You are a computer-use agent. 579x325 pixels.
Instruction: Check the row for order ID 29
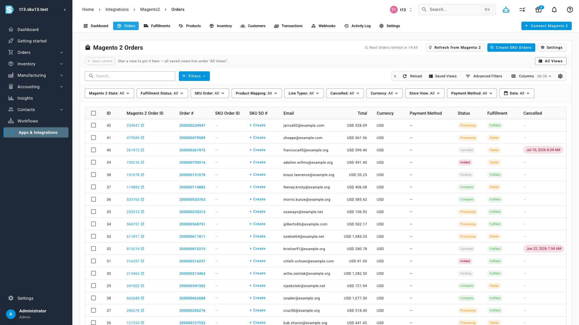coord(93,286)
